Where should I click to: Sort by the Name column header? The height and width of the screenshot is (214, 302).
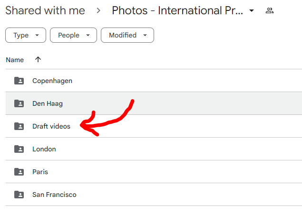[x=15, y=60]
